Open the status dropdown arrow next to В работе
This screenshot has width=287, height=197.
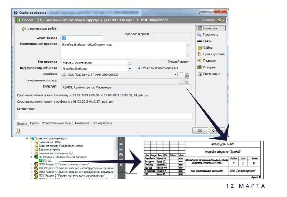tap(224, 20)
